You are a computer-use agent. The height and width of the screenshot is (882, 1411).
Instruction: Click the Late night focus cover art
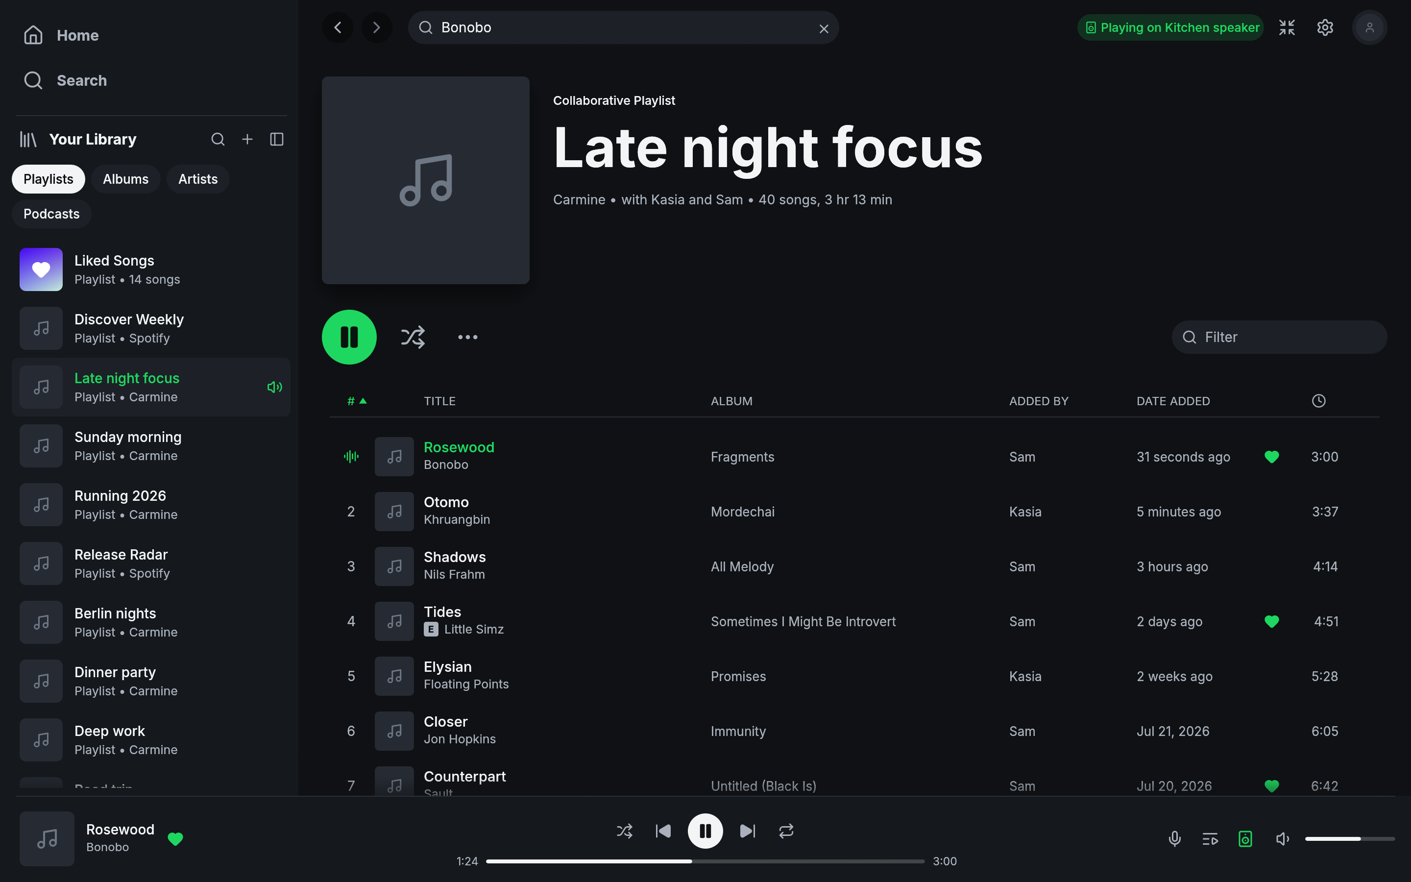[426, 180]
